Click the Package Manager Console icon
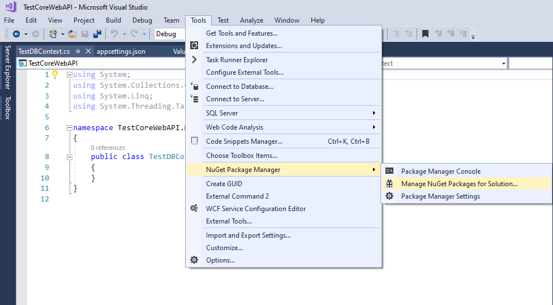This screenshot has width=553, height=305. pos(389,171)
